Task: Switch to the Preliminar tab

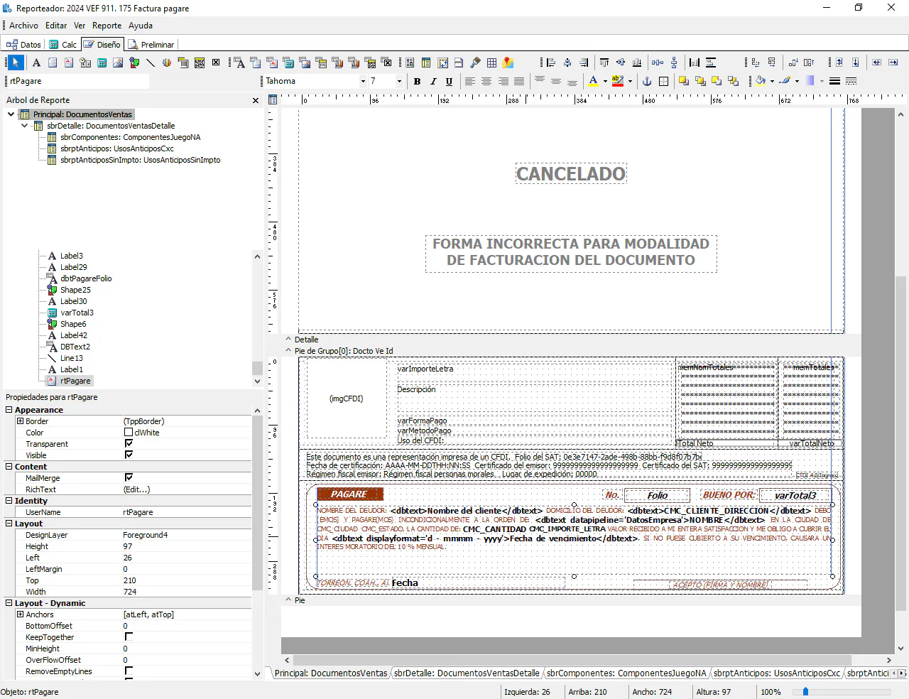Action: click(152, 44)
